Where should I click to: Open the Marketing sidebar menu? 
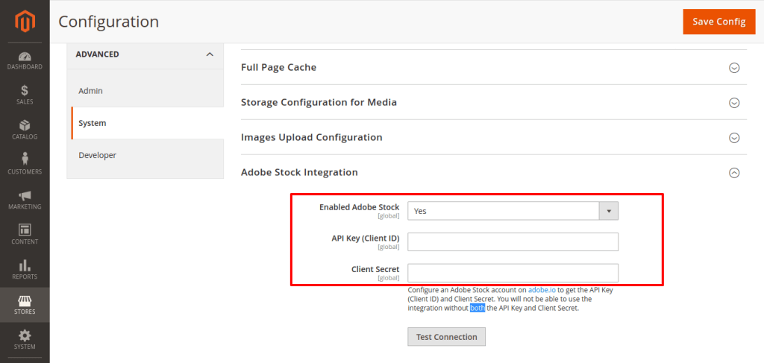tap(25, 201)
